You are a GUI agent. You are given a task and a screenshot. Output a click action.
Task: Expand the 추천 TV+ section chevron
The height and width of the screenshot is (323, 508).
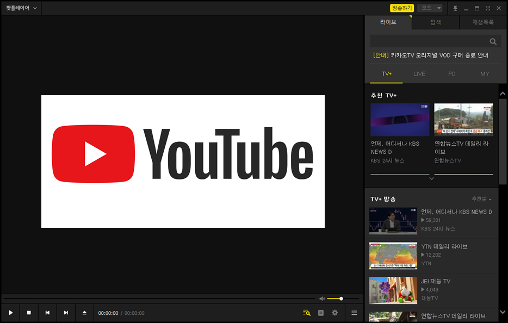431,178
